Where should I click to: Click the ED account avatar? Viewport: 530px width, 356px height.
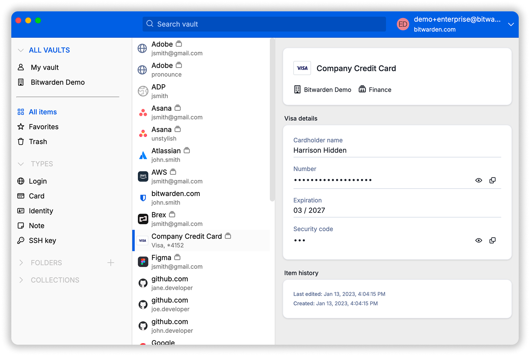click(x=403, y=24)
